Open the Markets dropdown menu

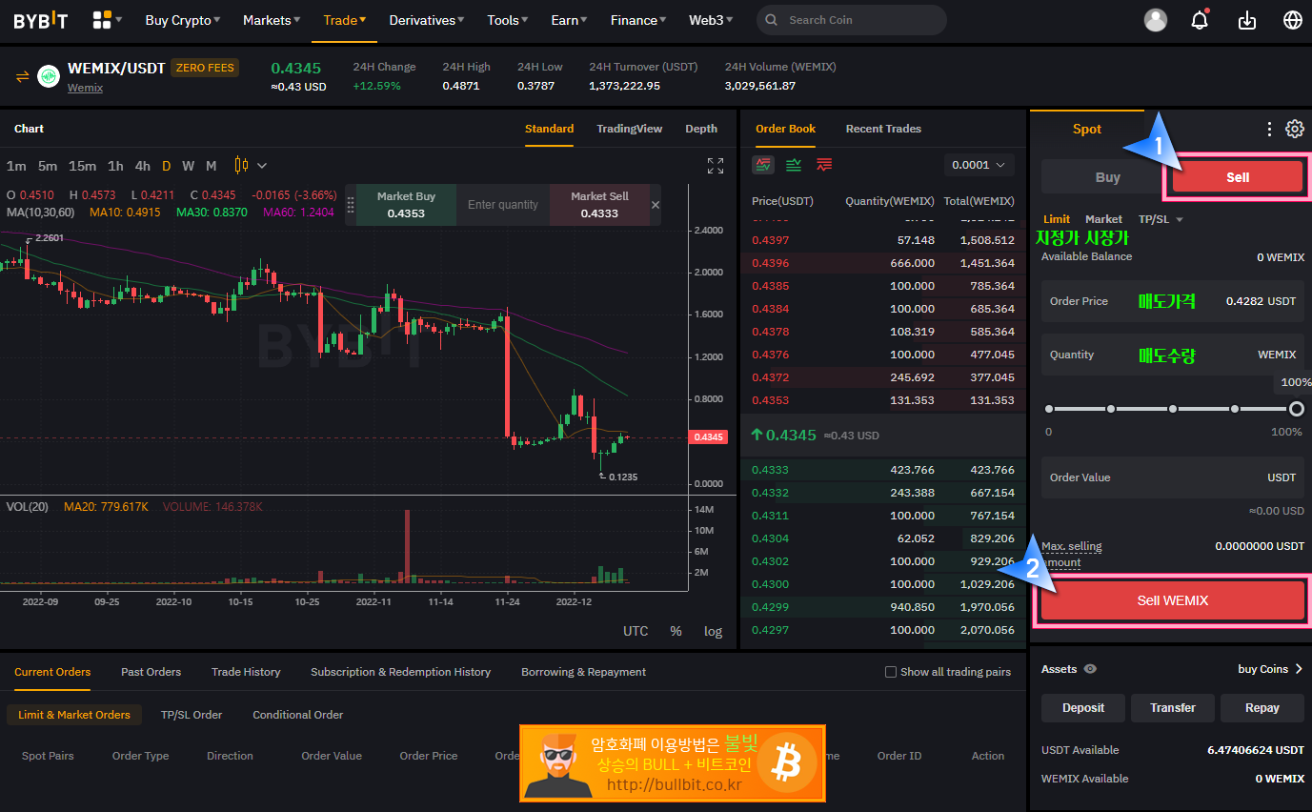[x=272, y=20]
